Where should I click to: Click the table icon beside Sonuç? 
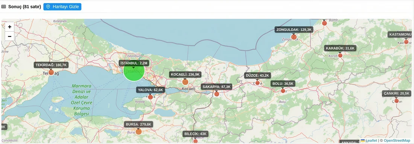(x=4, y=7)
